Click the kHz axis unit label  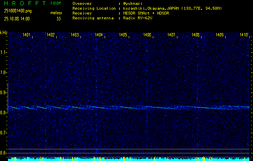pos(4,33)
